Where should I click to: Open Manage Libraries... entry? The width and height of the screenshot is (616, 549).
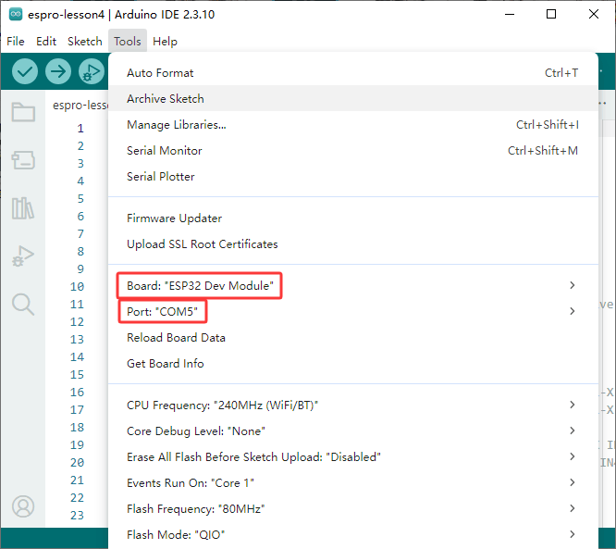point(352,125)
